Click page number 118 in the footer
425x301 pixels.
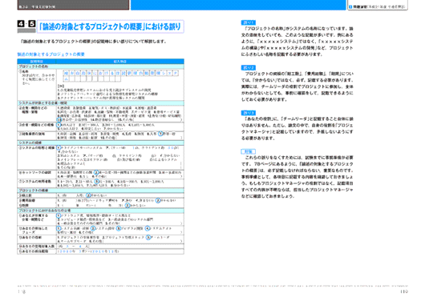pyautogui.click(x=22, y=292)
